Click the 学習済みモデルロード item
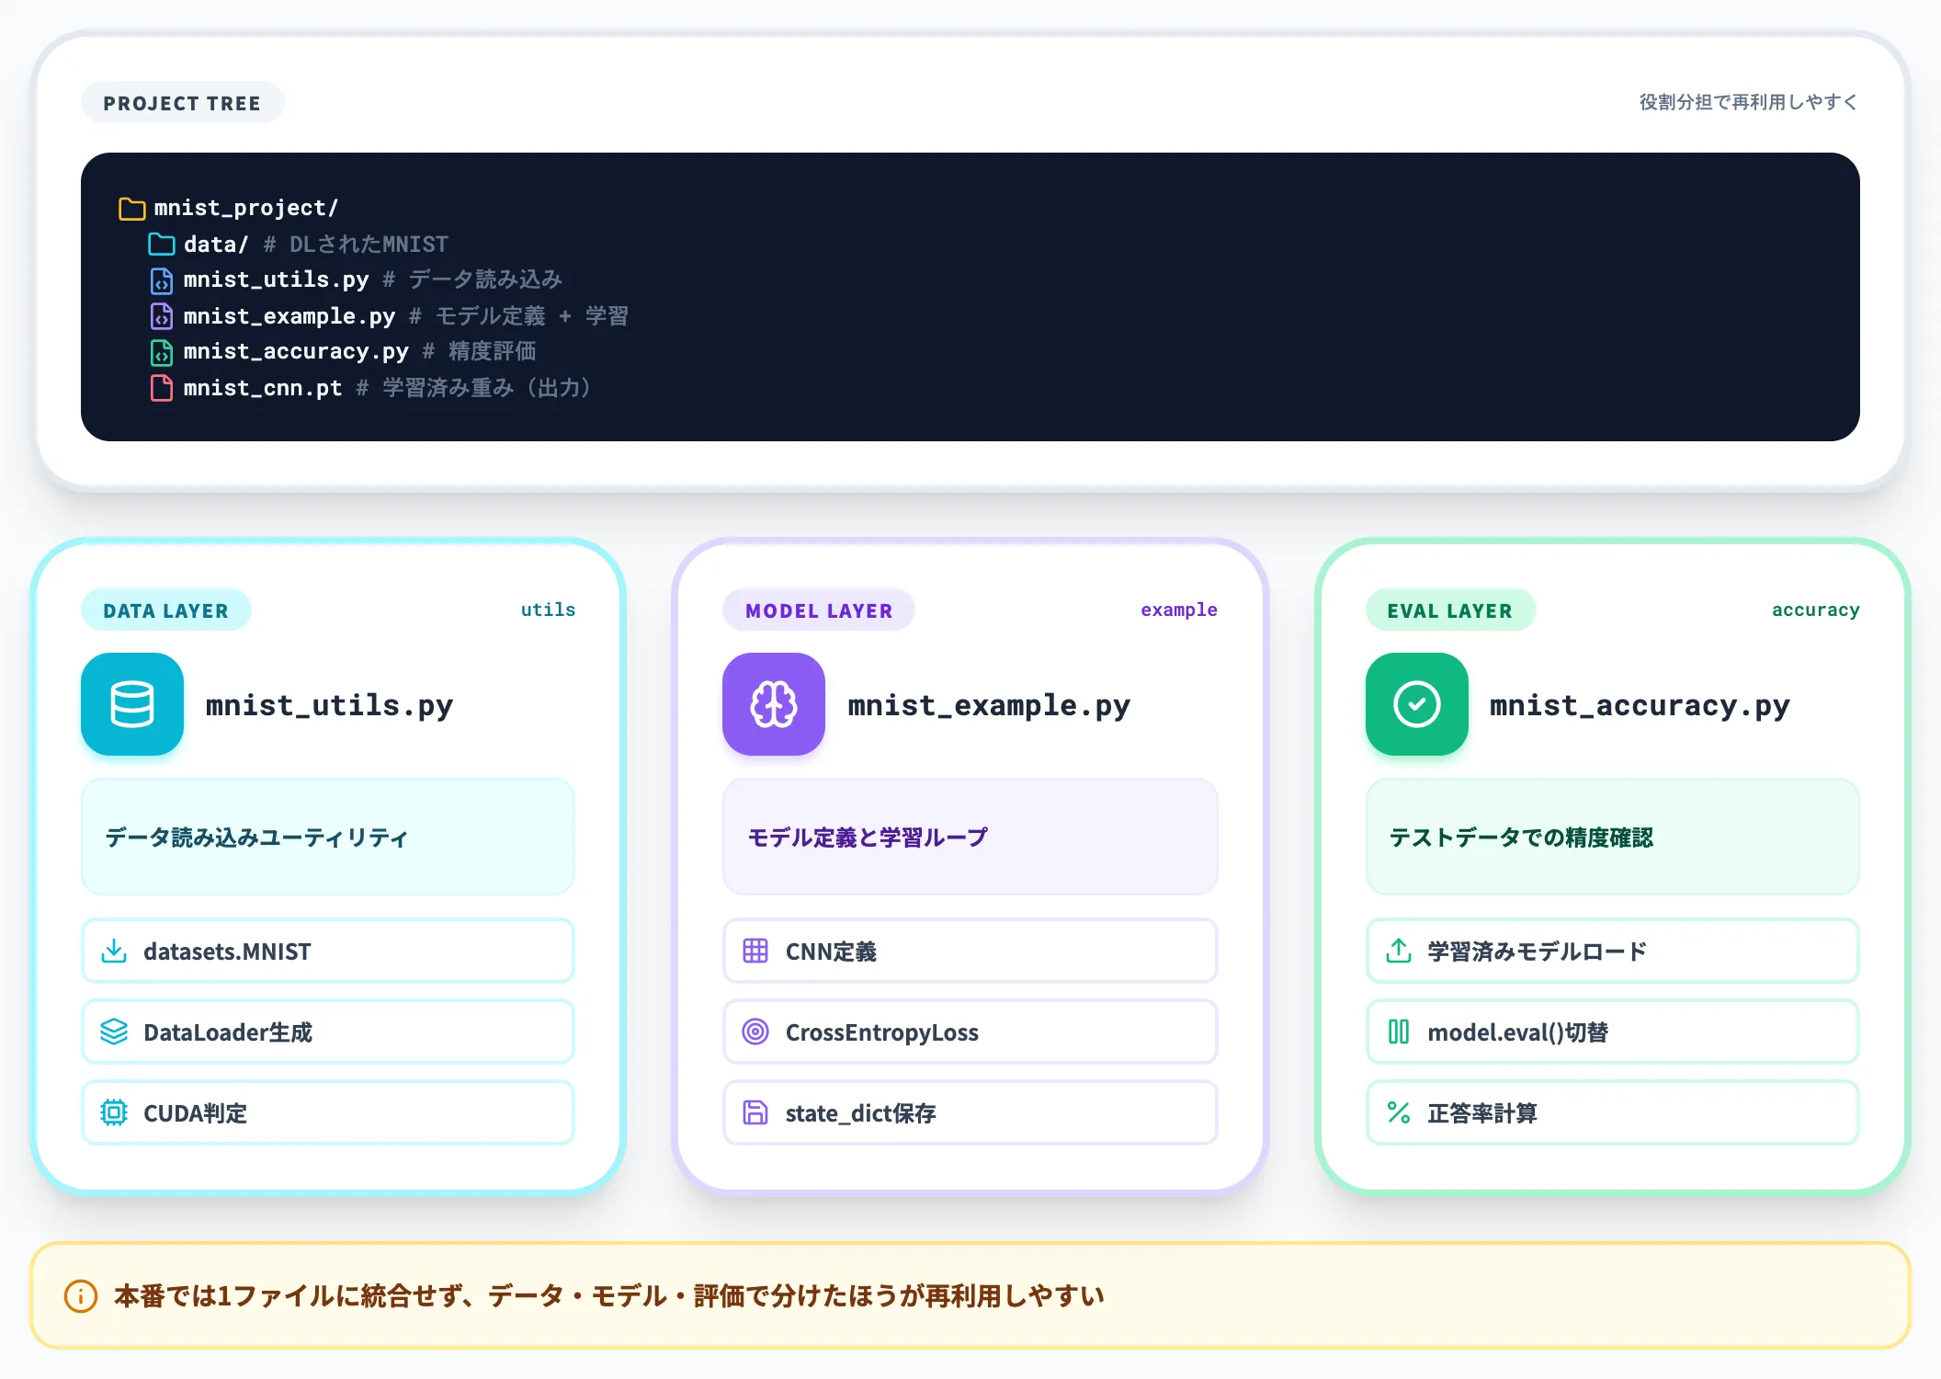The height and width of the screenshot is (1379, 1941). click(x=1613, y=951)
